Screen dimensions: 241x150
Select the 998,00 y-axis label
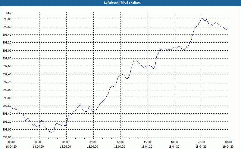(x=7, y=50)
